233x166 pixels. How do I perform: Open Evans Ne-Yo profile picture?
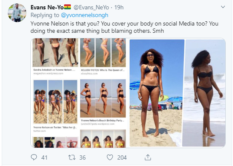tap(17, 13)
